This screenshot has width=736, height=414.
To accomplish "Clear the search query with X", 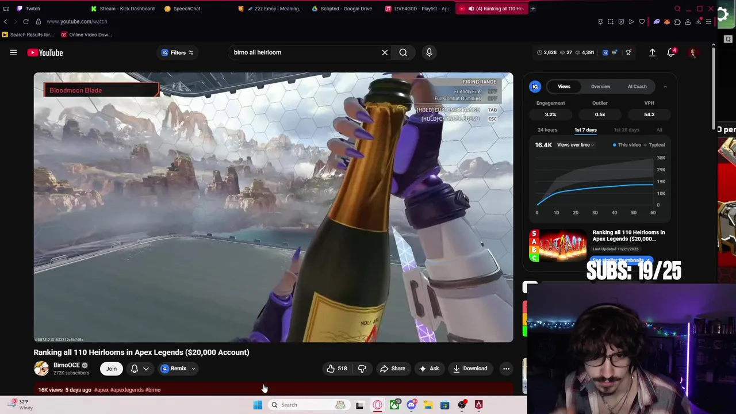I will point(385,52).
